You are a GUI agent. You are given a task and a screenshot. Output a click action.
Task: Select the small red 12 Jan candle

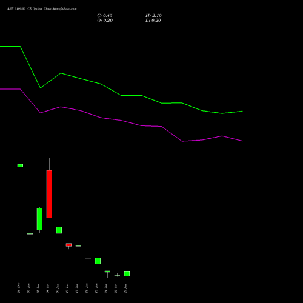tap(68, 245)
